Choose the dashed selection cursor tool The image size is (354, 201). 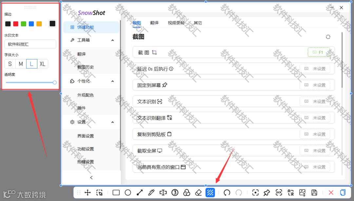(x=99, y=193)
